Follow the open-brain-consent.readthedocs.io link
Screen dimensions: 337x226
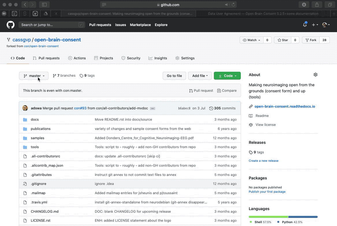[x=285, y=106]
